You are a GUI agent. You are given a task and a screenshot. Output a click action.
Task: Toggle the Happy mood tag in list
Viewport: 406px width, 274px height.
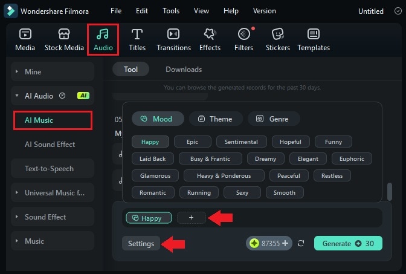(x=150, y=142)
